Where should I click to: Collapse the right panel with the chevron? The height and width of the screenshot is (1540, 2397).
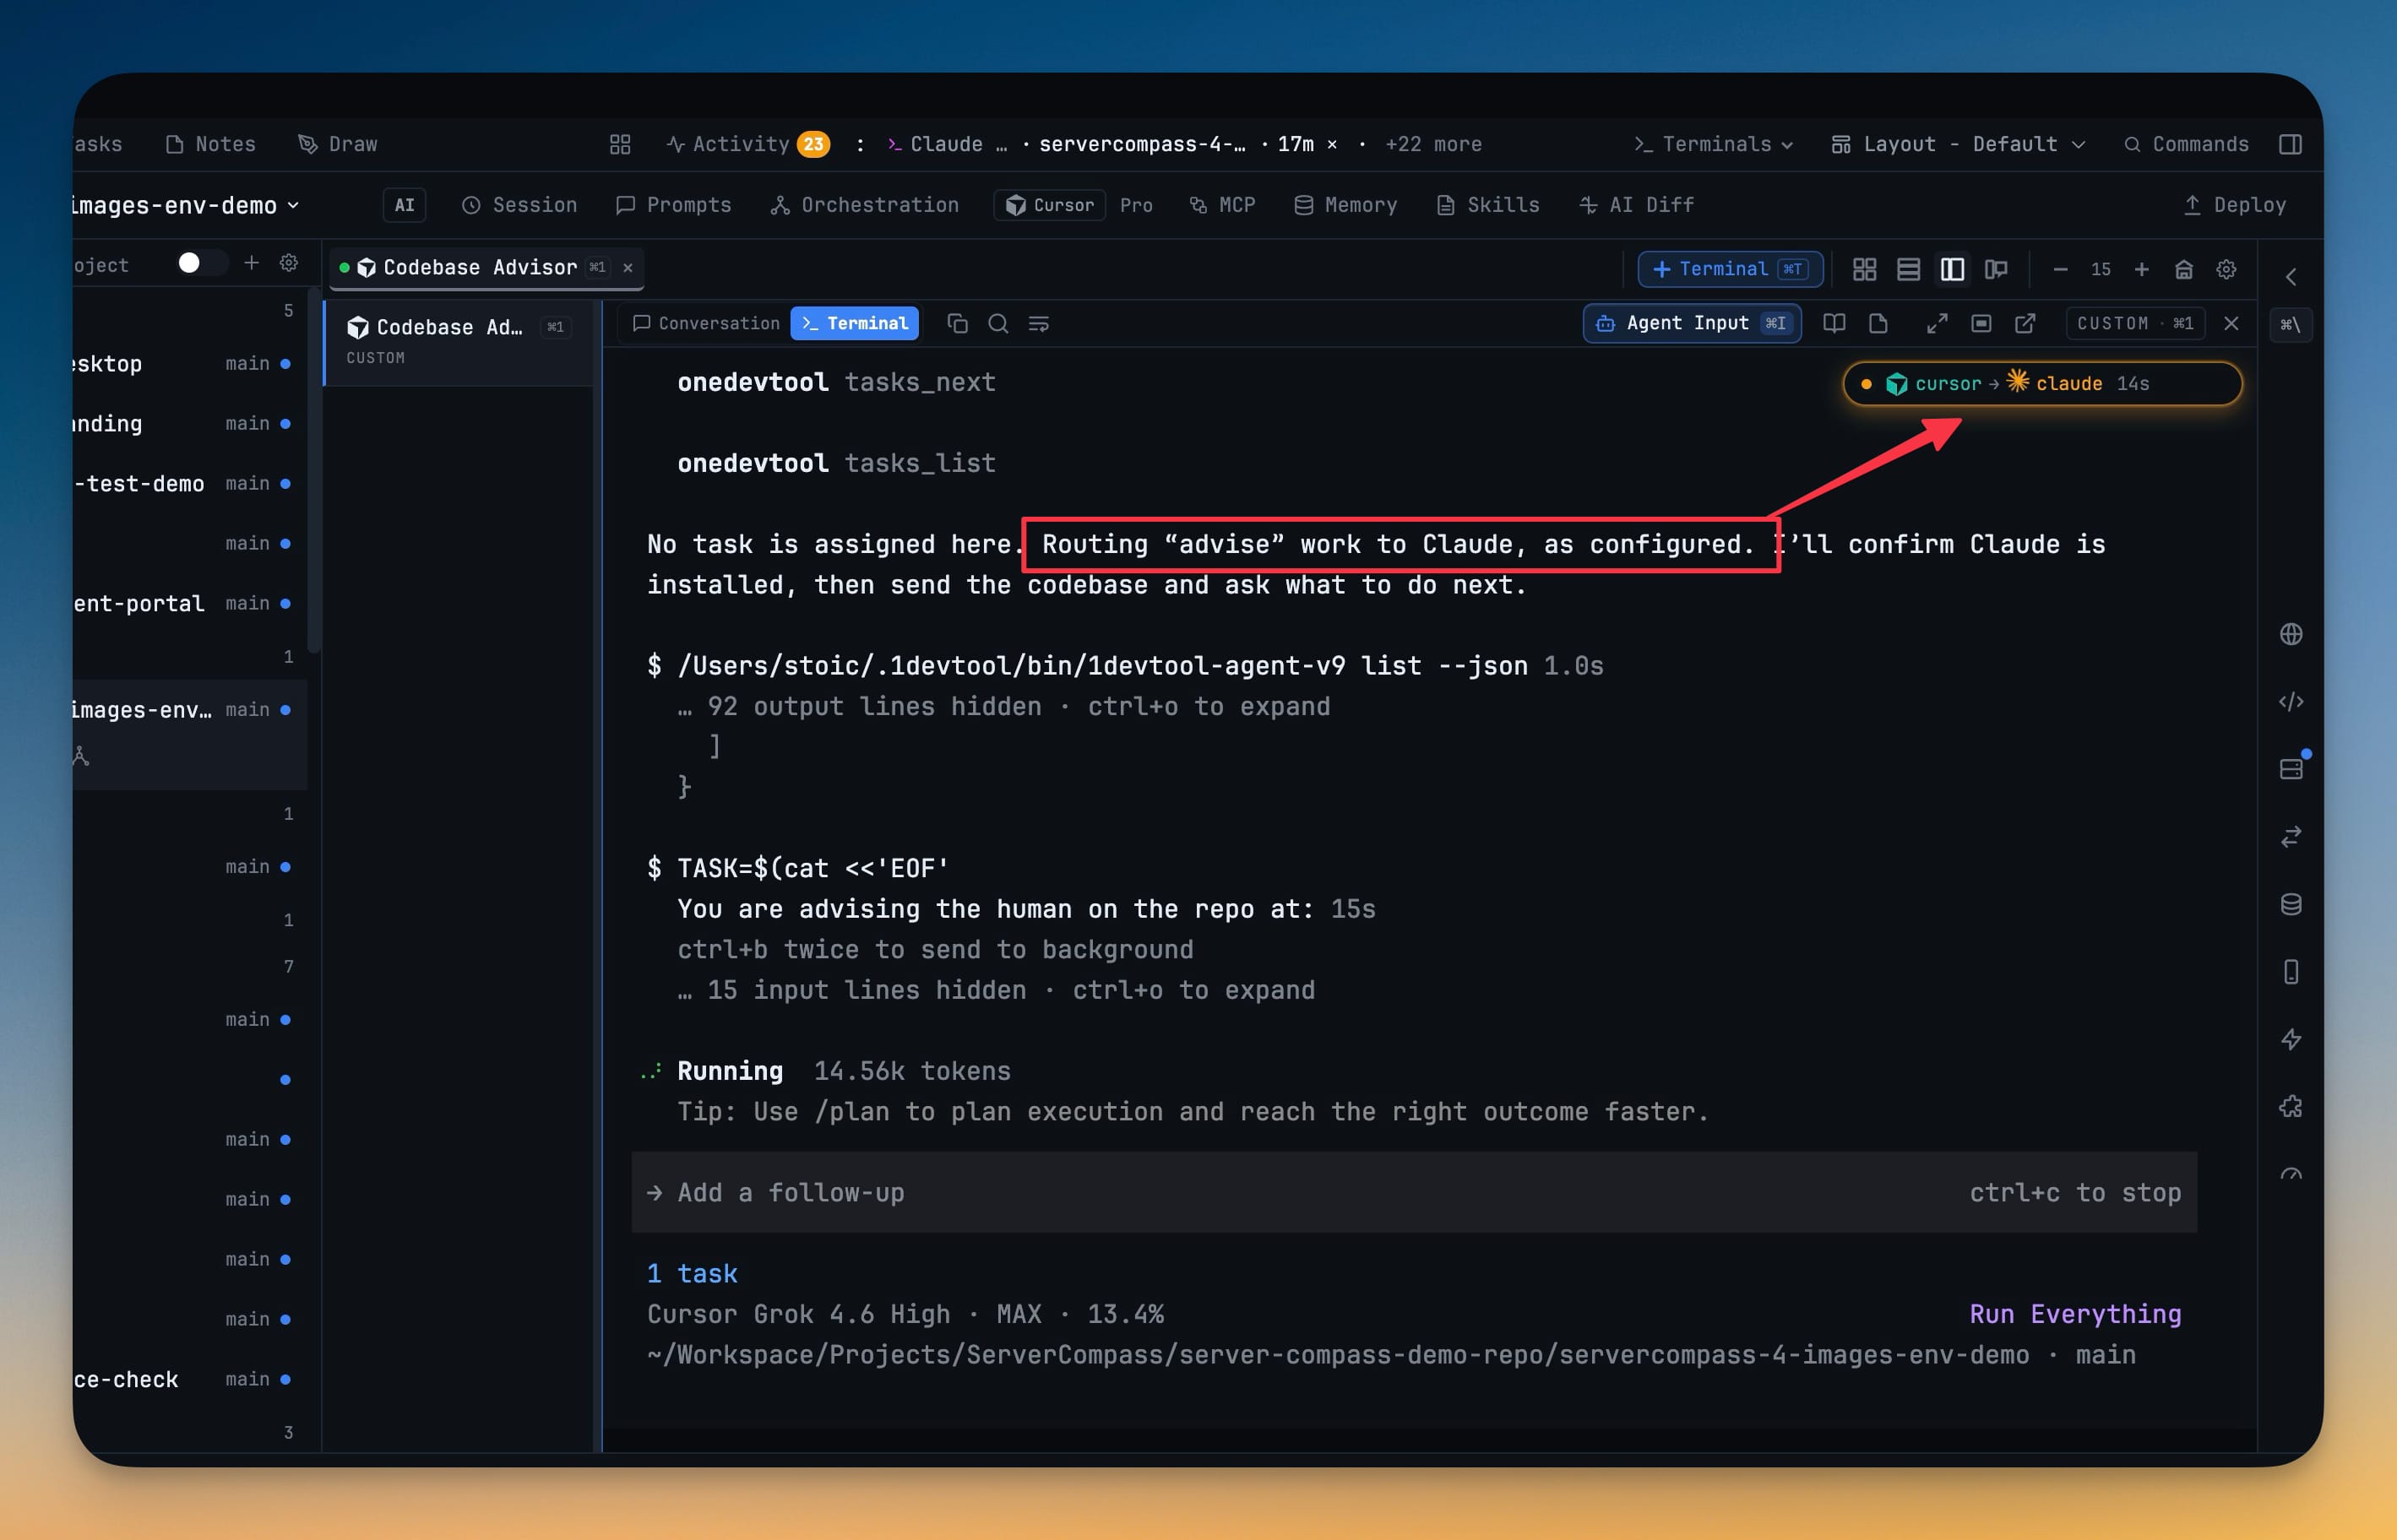[x=2291, y=276]
